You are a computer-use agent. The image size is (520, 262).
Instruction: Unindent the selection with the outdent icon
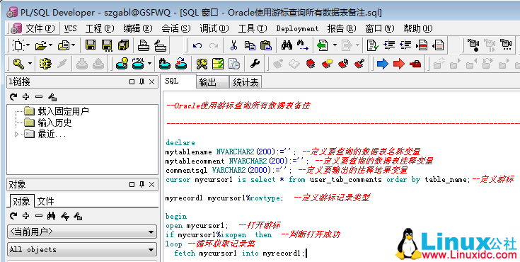[x=405, y=45]
